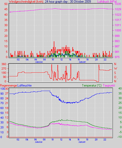Image resolution: width=122 pixels, height=148 pixels.
Task: Click the 24 hour graph day title
Action: click(x=68, y=2)
